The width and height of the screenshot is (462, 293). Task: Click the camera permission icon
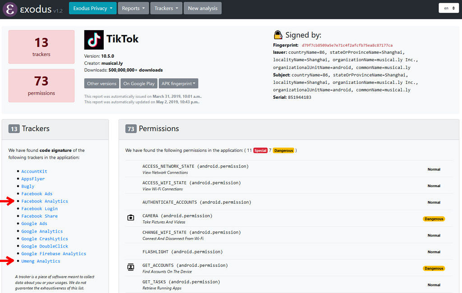[130, 218]
